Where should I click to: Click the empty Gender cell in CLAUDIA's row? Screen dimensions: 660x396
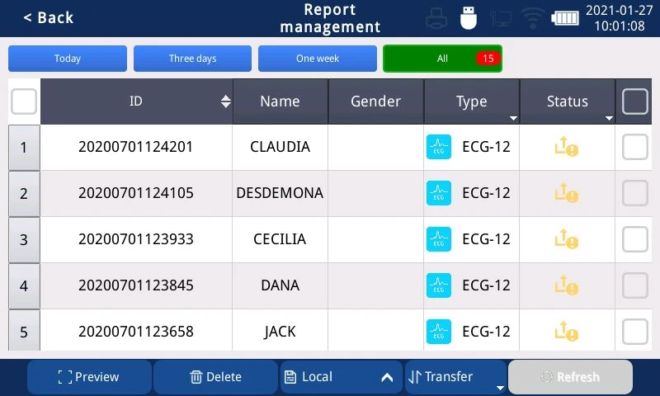click(376, 147)
